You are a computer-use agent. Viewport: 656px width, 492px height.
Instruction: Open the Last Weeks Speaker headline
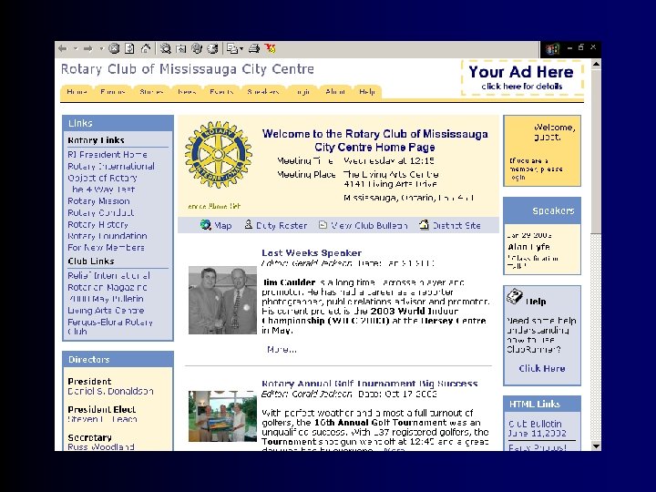click(312, 252)
